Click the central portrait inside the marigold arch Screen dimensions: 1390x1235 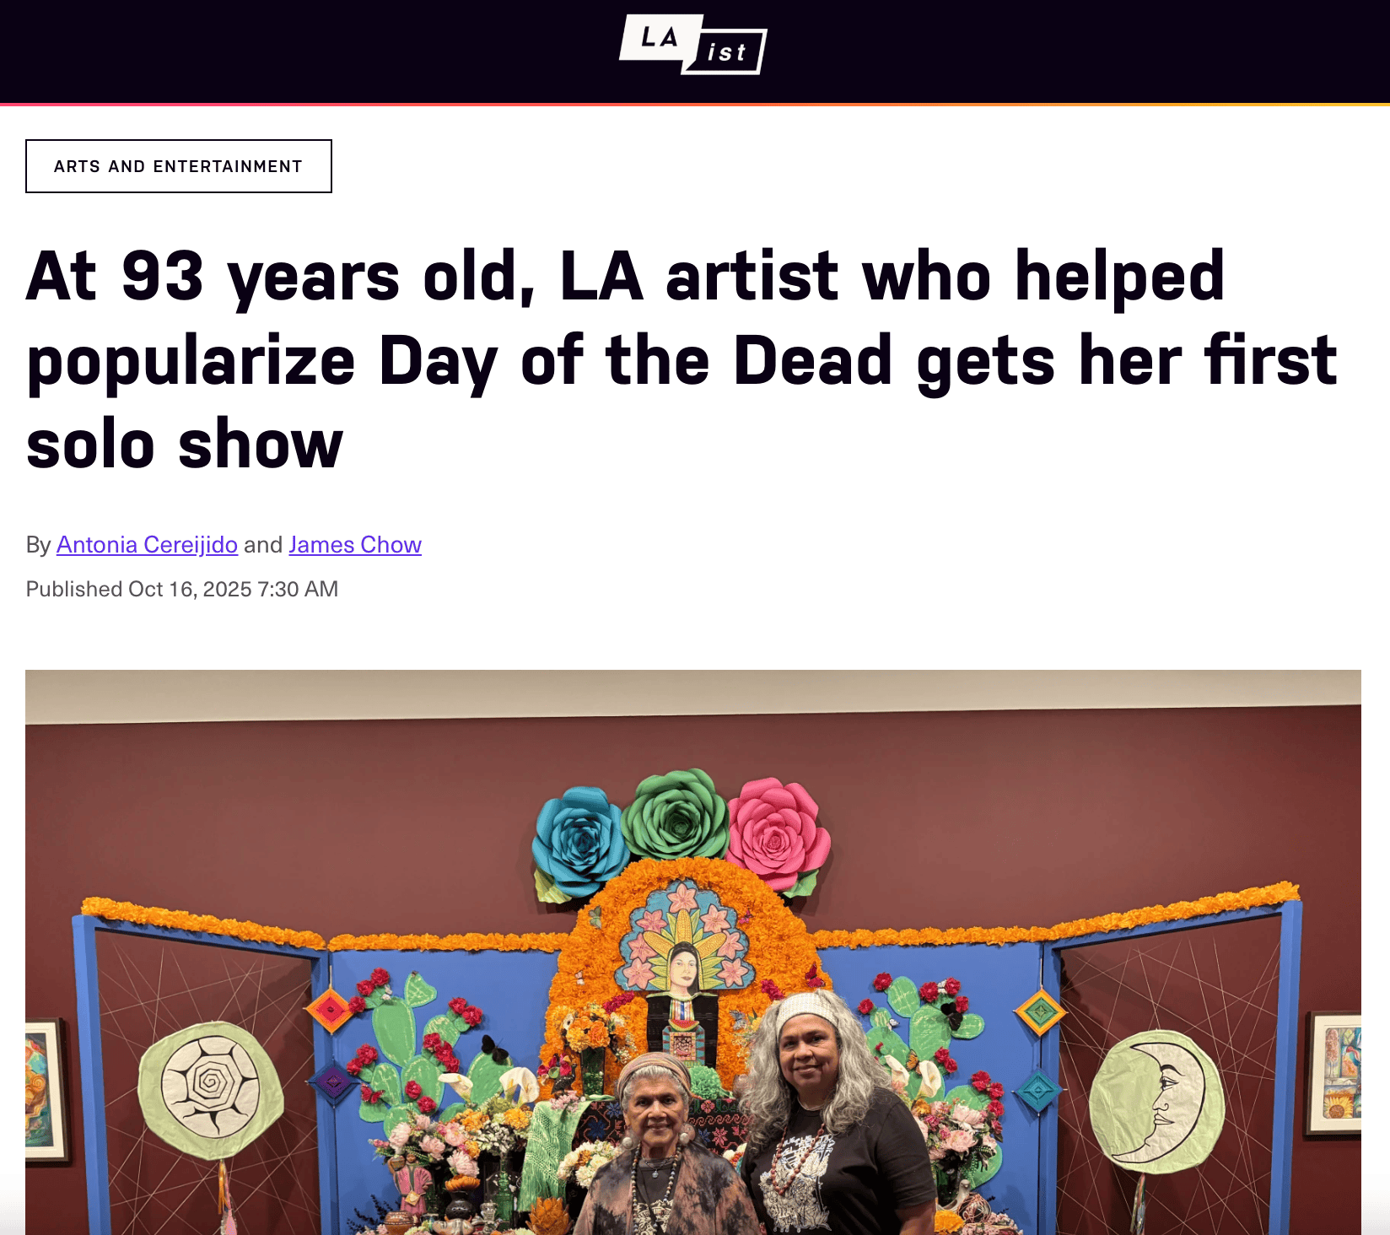click(x=682, y=970)
